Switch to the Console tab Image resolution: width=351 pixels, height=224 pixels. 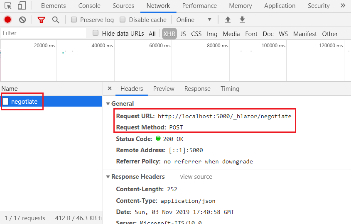[89, 6]
